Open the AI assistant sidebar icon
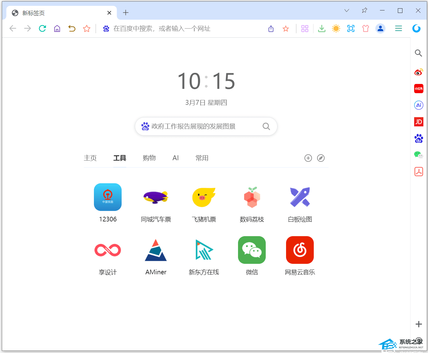 pos(419,105)
